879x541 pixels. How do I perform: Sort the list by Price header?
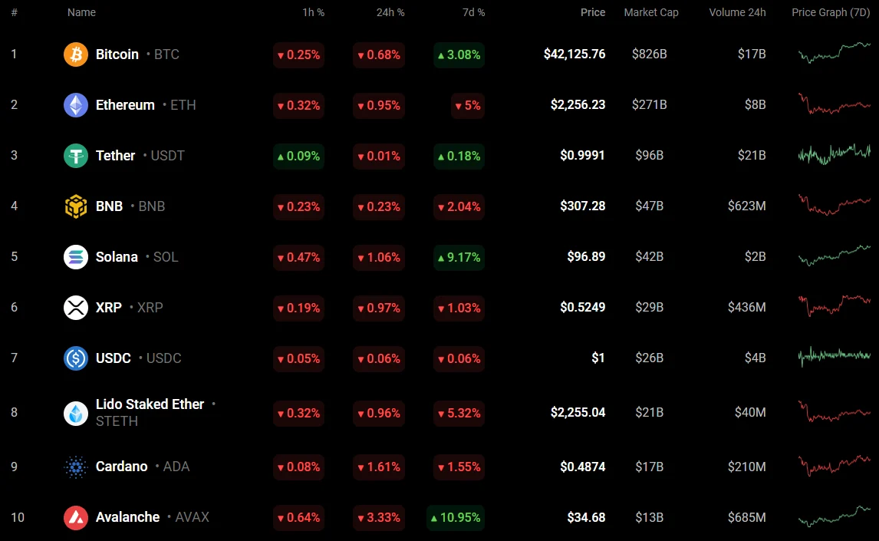[592, 12]
